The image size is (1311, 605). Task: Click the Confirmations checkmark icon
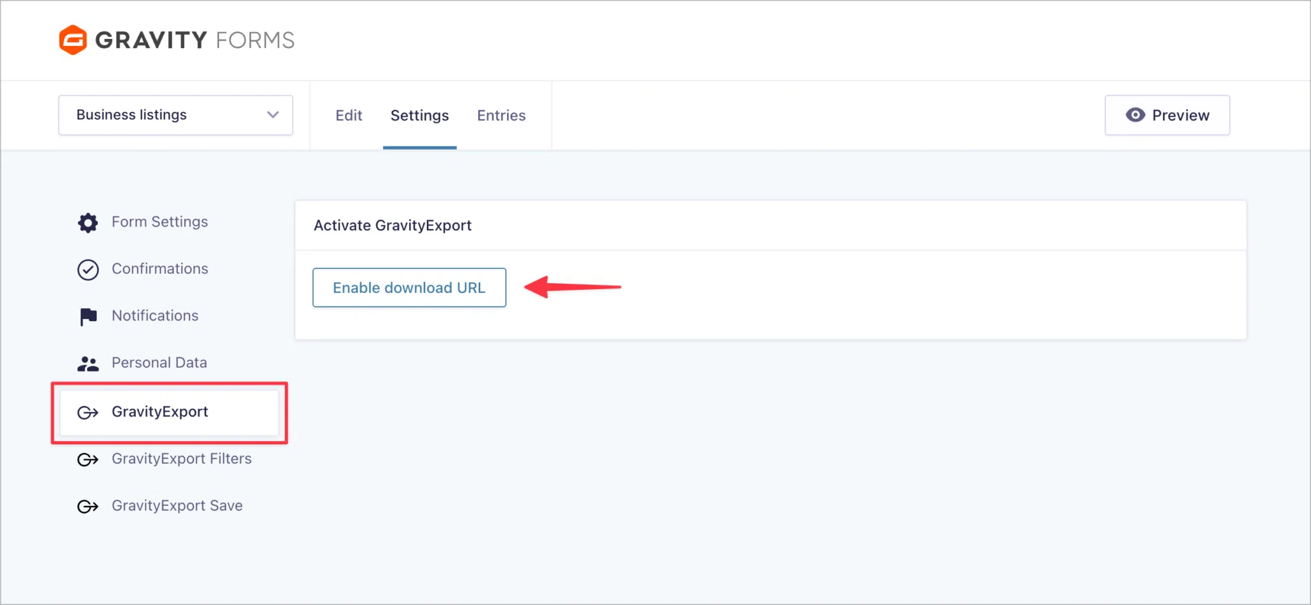pos(88,270)
